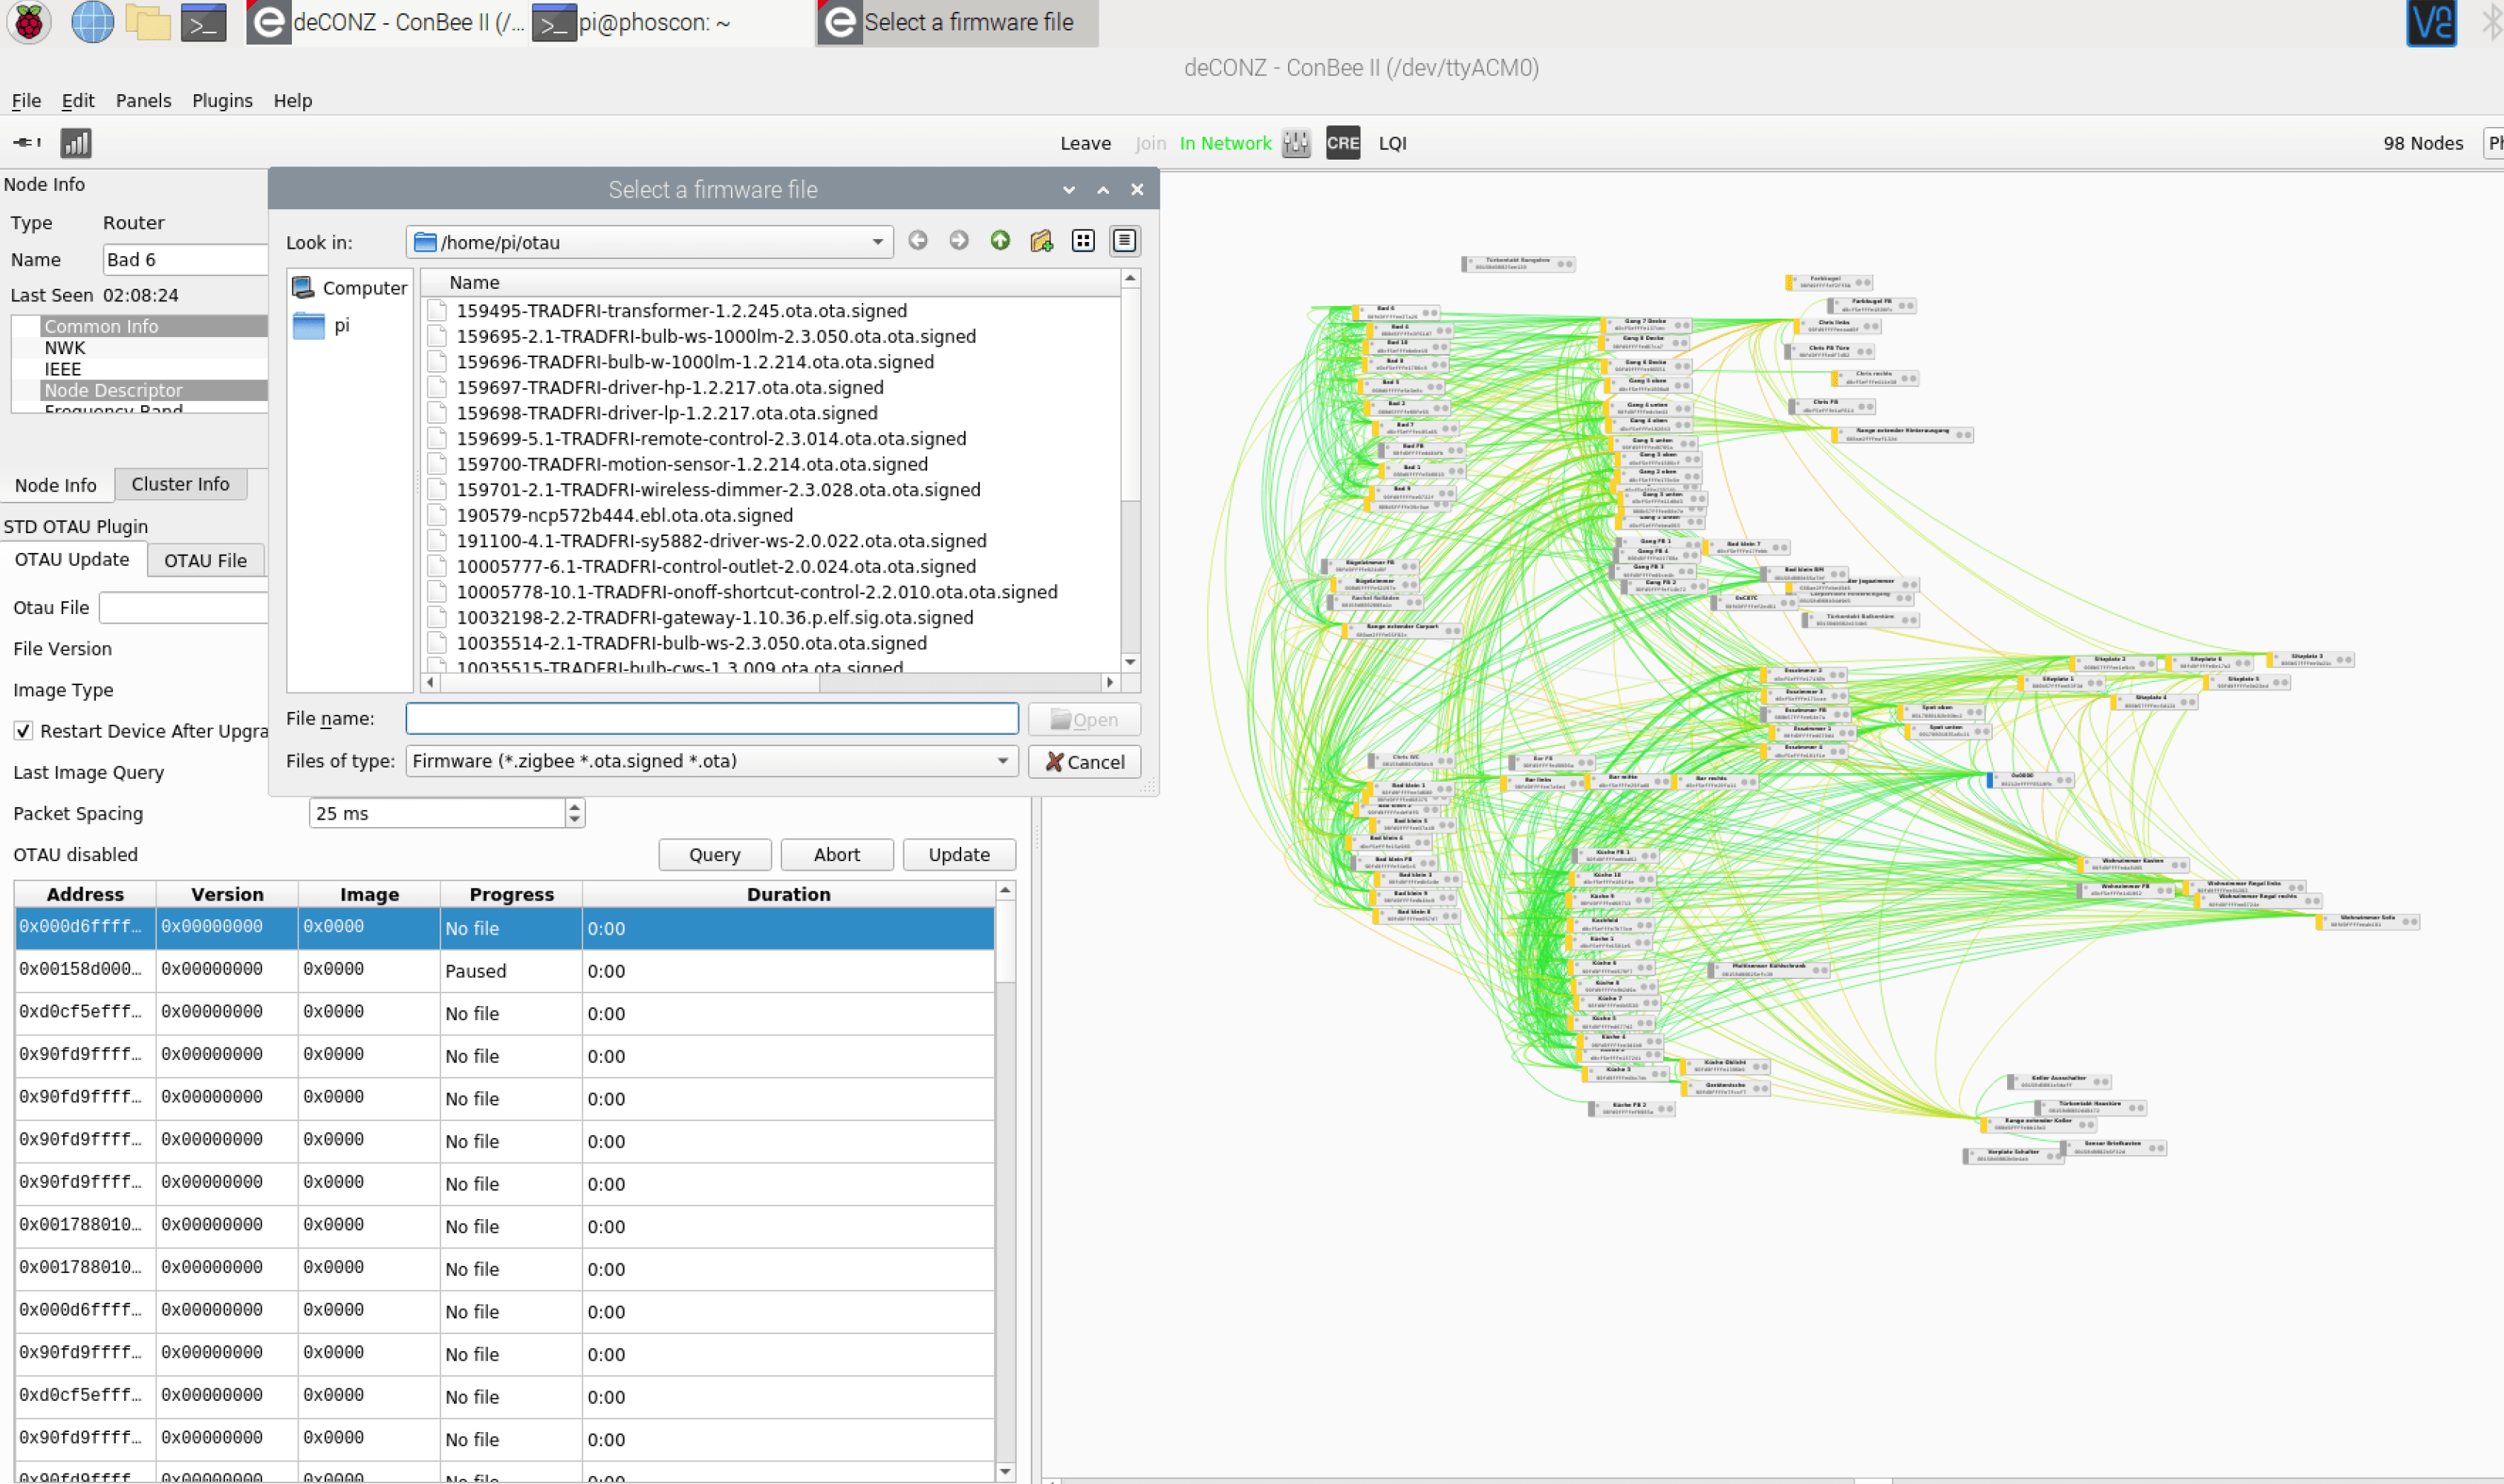Switch to the Node Info tab
This screenshot has height=1484, width=2504.
coord(56,485)
